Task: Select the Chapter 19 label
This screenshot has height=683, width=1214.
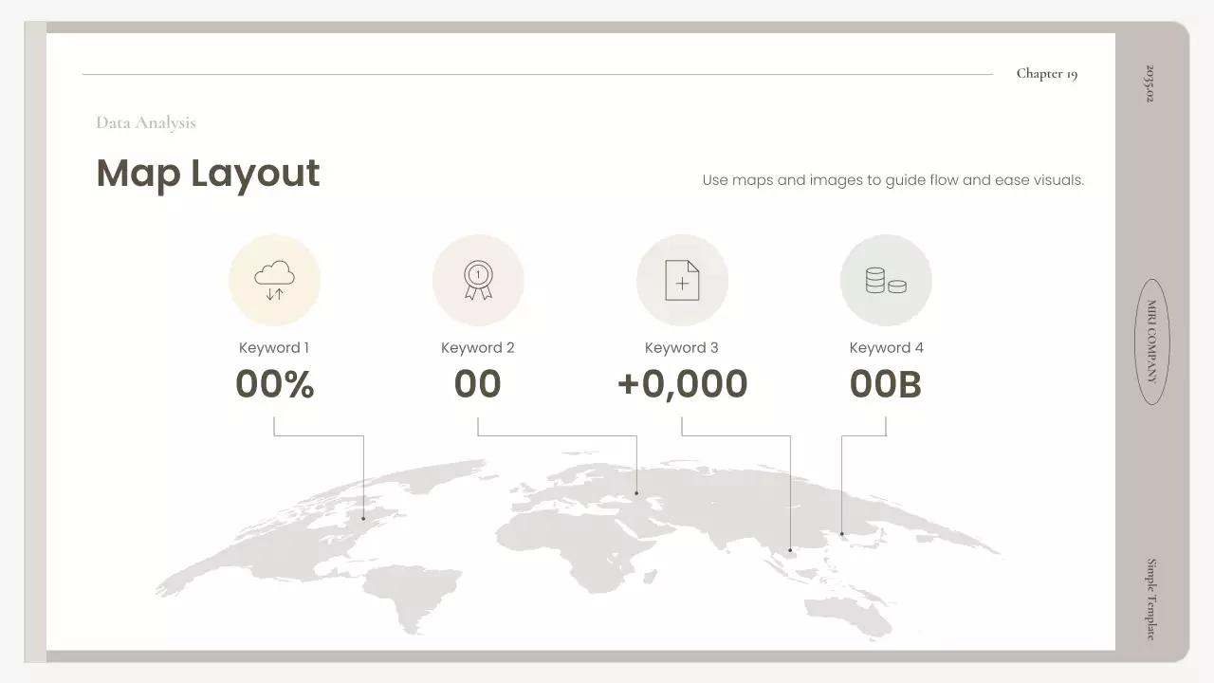Action: 1046,74
